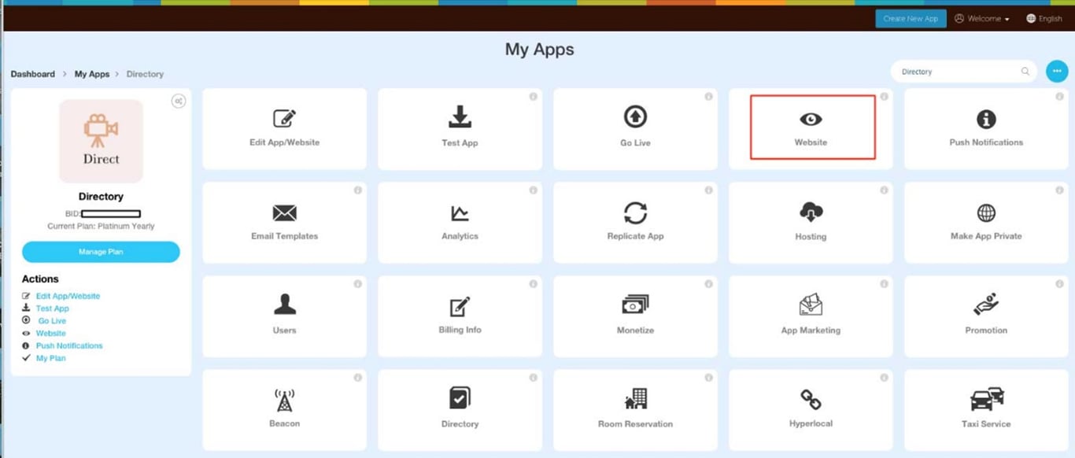Open the Website preview tile

tap(810, 127)
